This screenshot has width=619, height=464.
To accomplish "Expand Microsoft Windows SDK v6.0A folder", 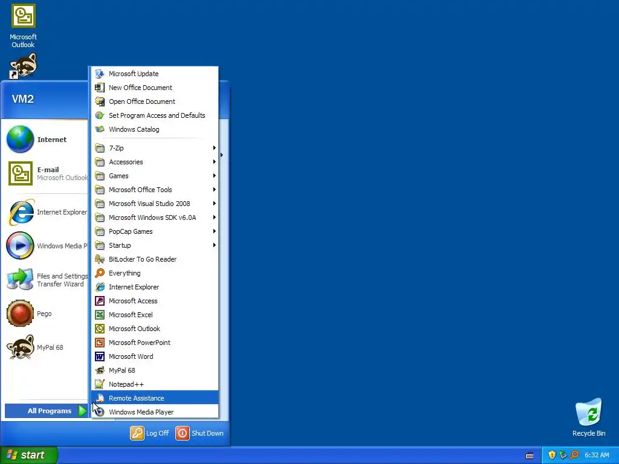I will [x=154, y=217].
